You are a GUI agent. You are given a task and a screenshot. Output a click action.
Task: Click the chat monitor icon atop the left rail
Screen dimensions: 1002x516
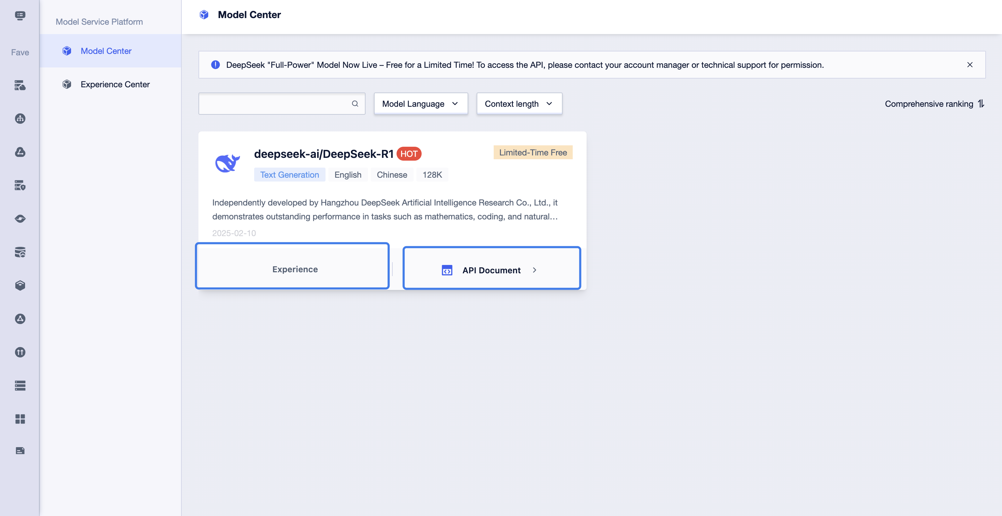20,16
